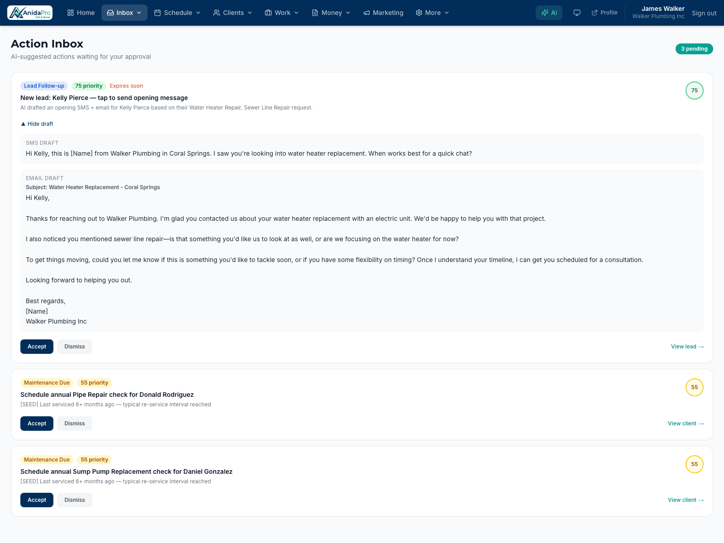Open View lead link
This screenshot has height=543, width=724.
point(687,347)
